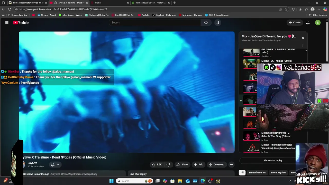The height and width of the screenshot is (185, 329).
Task: Open Jay5ive channel name link
Action: (x=32, y=163)
